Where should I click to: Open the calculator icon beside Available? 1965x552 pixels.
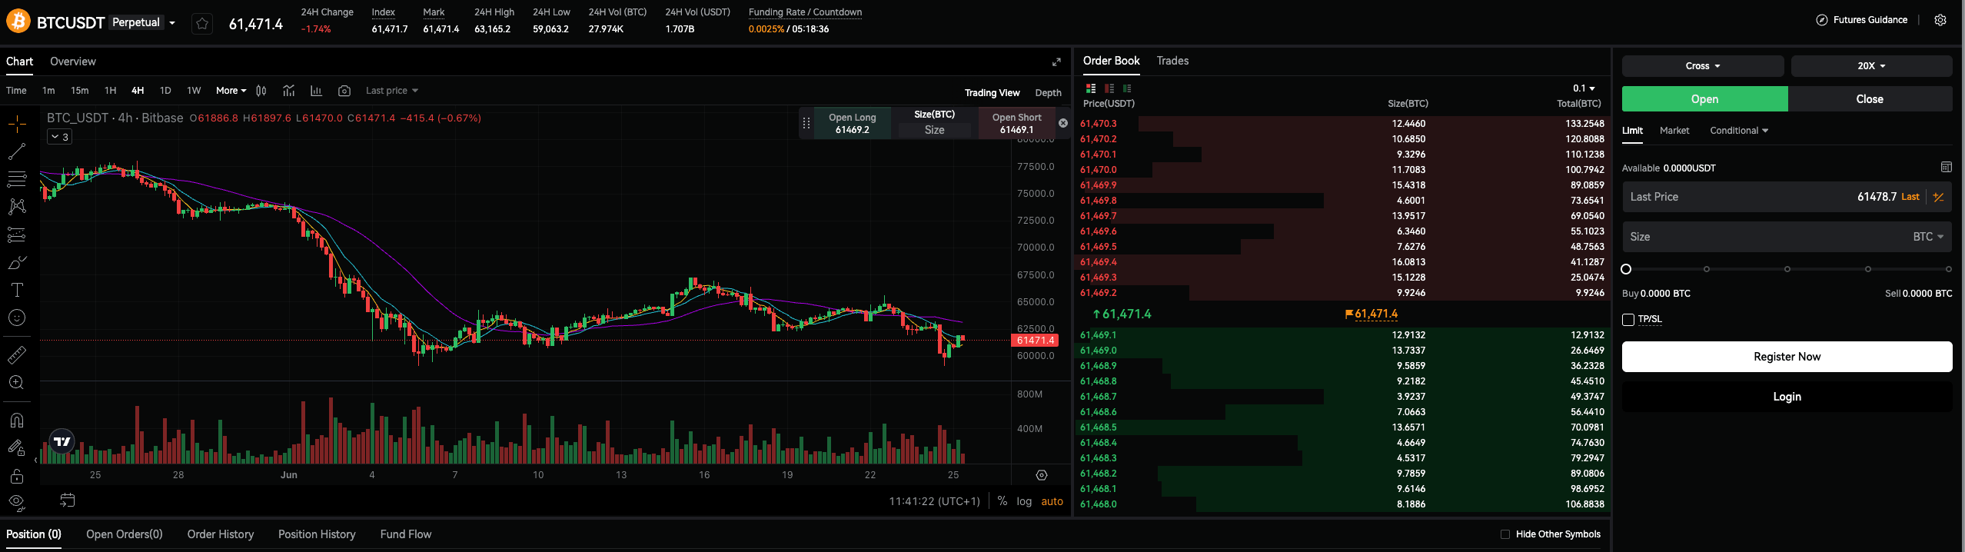point(1946,167)
